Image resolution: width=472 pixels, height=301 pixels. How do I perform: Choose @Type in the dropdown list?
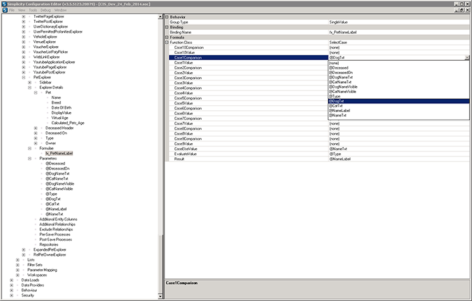click(x=398, y=96)
